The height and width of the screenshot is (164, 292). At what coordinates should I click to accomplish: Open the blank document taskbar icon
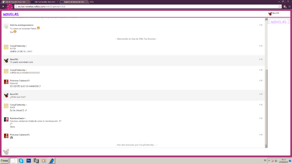[x=13, y=161]
